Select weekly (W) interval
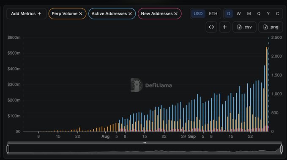Viewport: 287px width, 160px height. pyautogui.click(x=238, y=13)
